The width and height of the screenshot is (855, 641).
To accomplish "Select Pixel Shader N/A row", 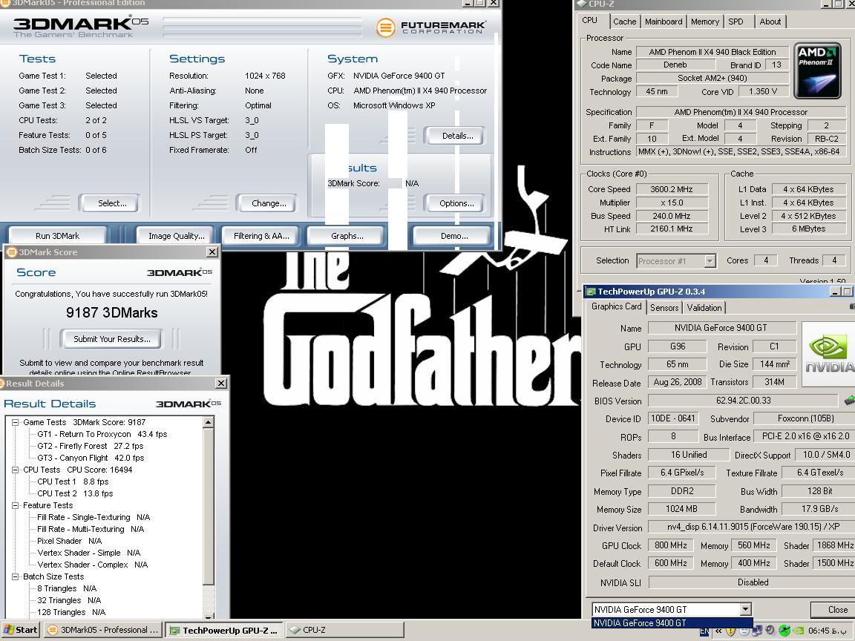I will (x=69, y=542).
